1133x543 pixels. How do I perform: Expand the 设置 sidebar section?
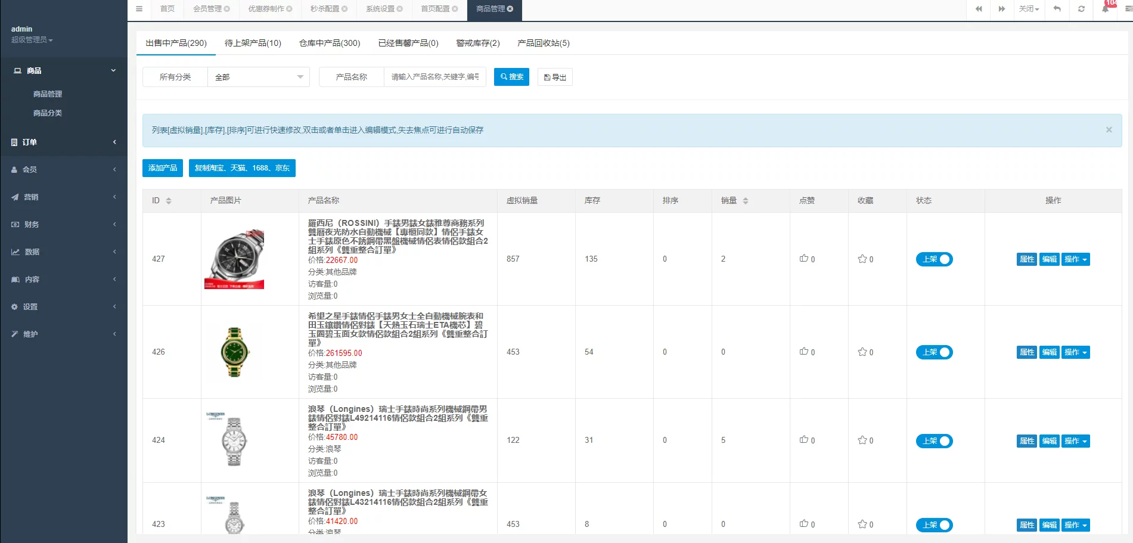(x=64, y=306)
